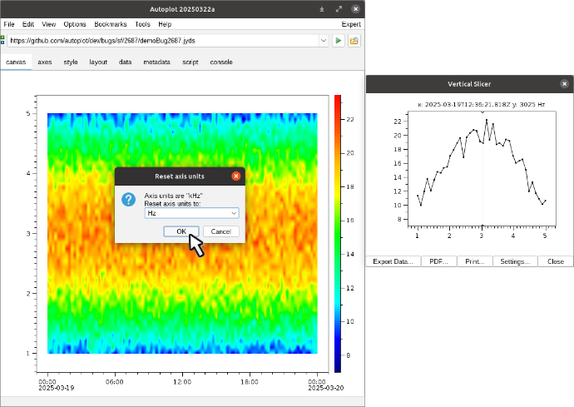Open the Bookmarks menu
The height and width of the screenshot is (407, 574).
tap(110, 24)
